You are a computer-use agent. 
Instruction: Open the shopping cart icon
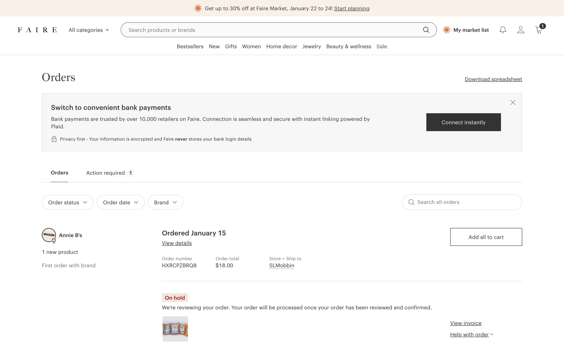[539, 30]
